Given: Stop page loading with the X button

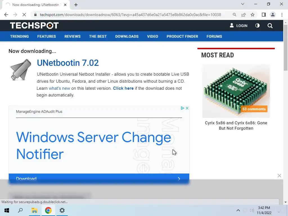Looking at the screenshot, I should tap(24, 15).
